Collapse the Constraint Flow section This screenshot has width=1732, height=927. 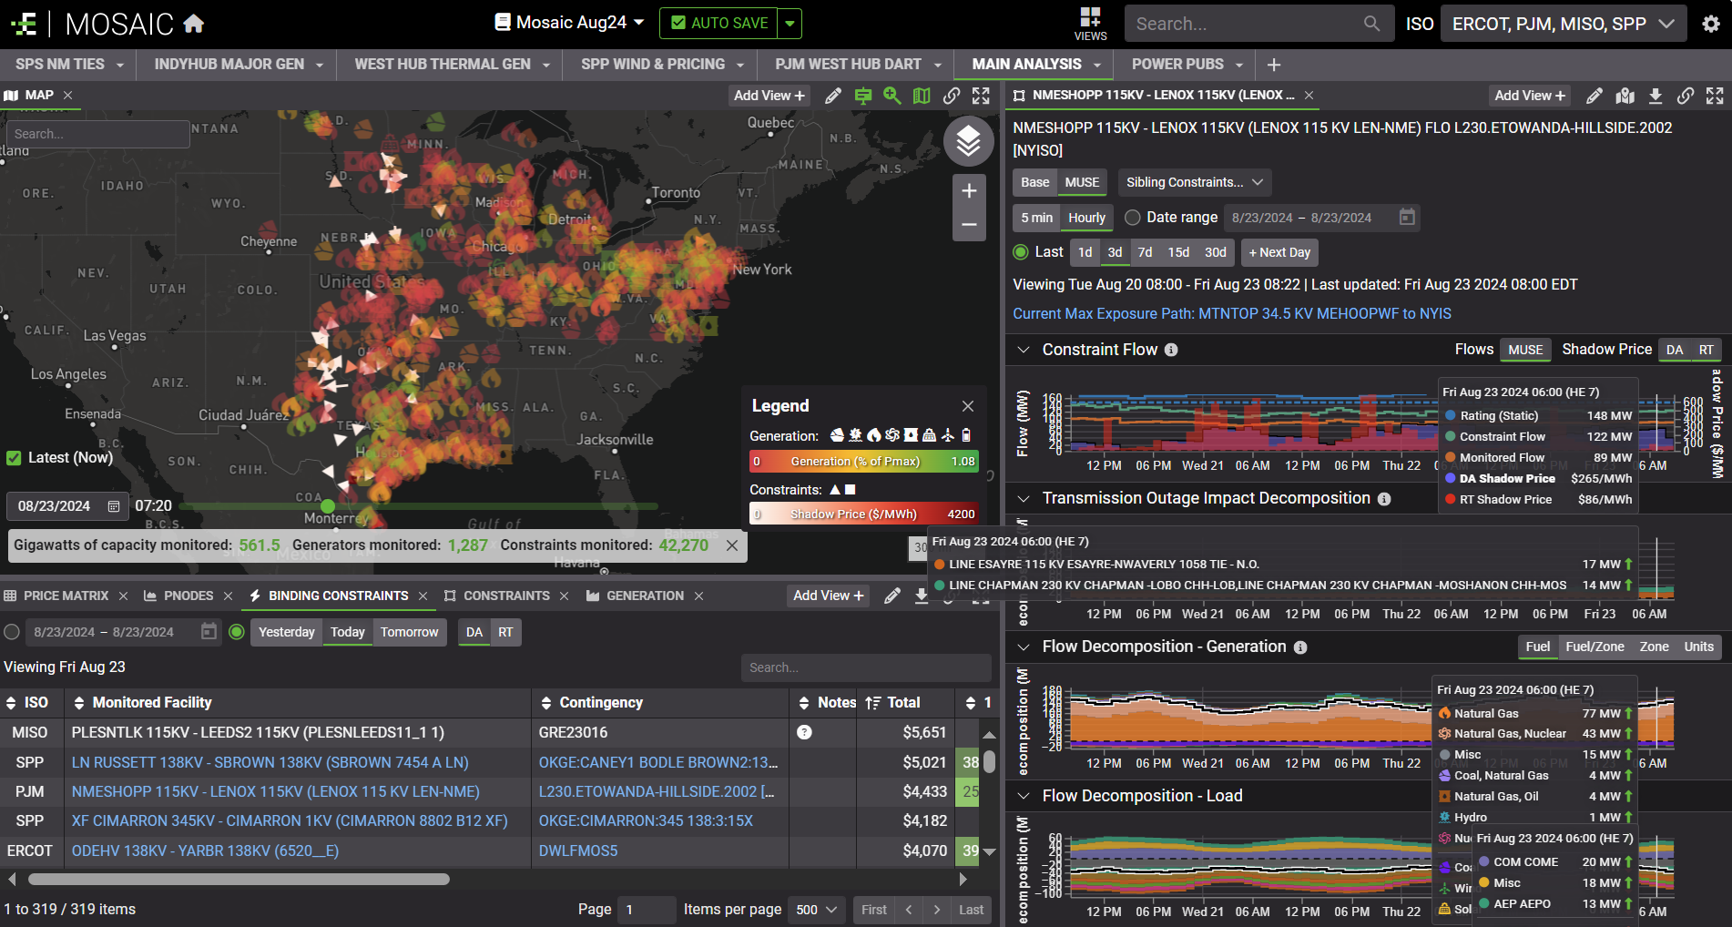coord(1024,350)
